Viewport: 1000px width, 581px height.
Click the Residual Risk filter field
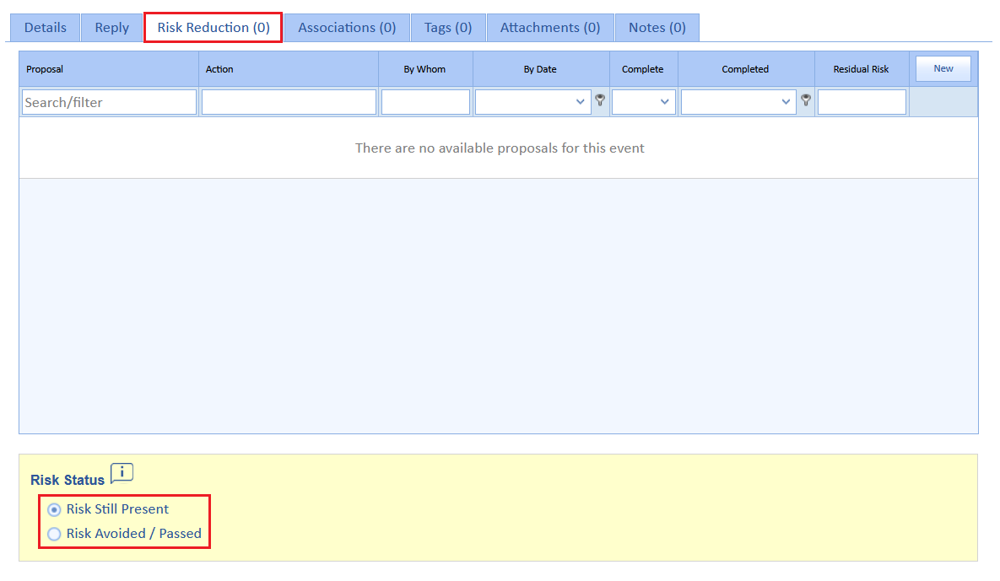pos(861,102)
